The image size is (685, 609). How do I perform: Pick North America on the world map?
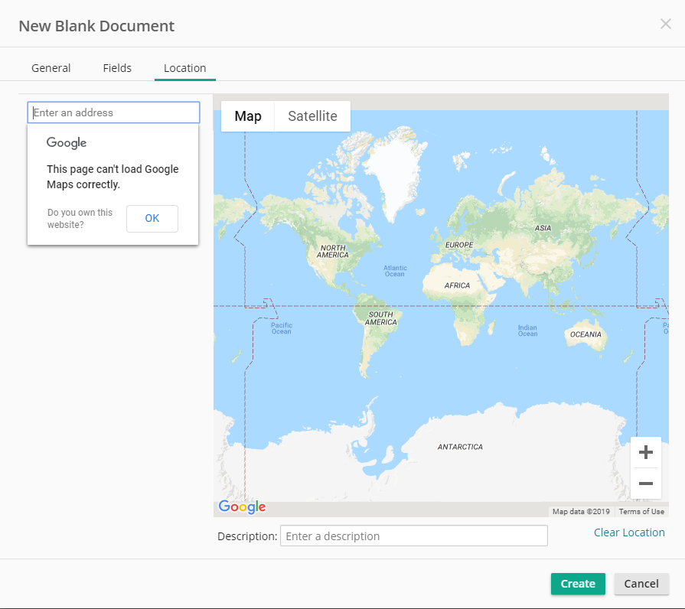pyautogui.click(x=333, y=251)
